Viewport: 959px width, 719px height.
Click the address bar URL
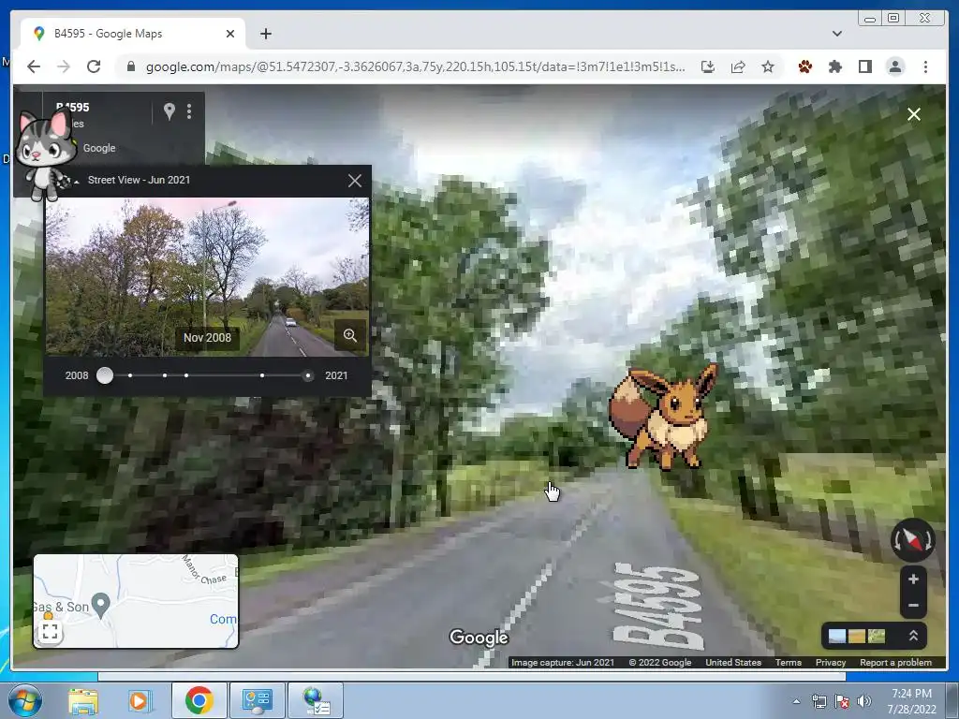pos(415,66)
